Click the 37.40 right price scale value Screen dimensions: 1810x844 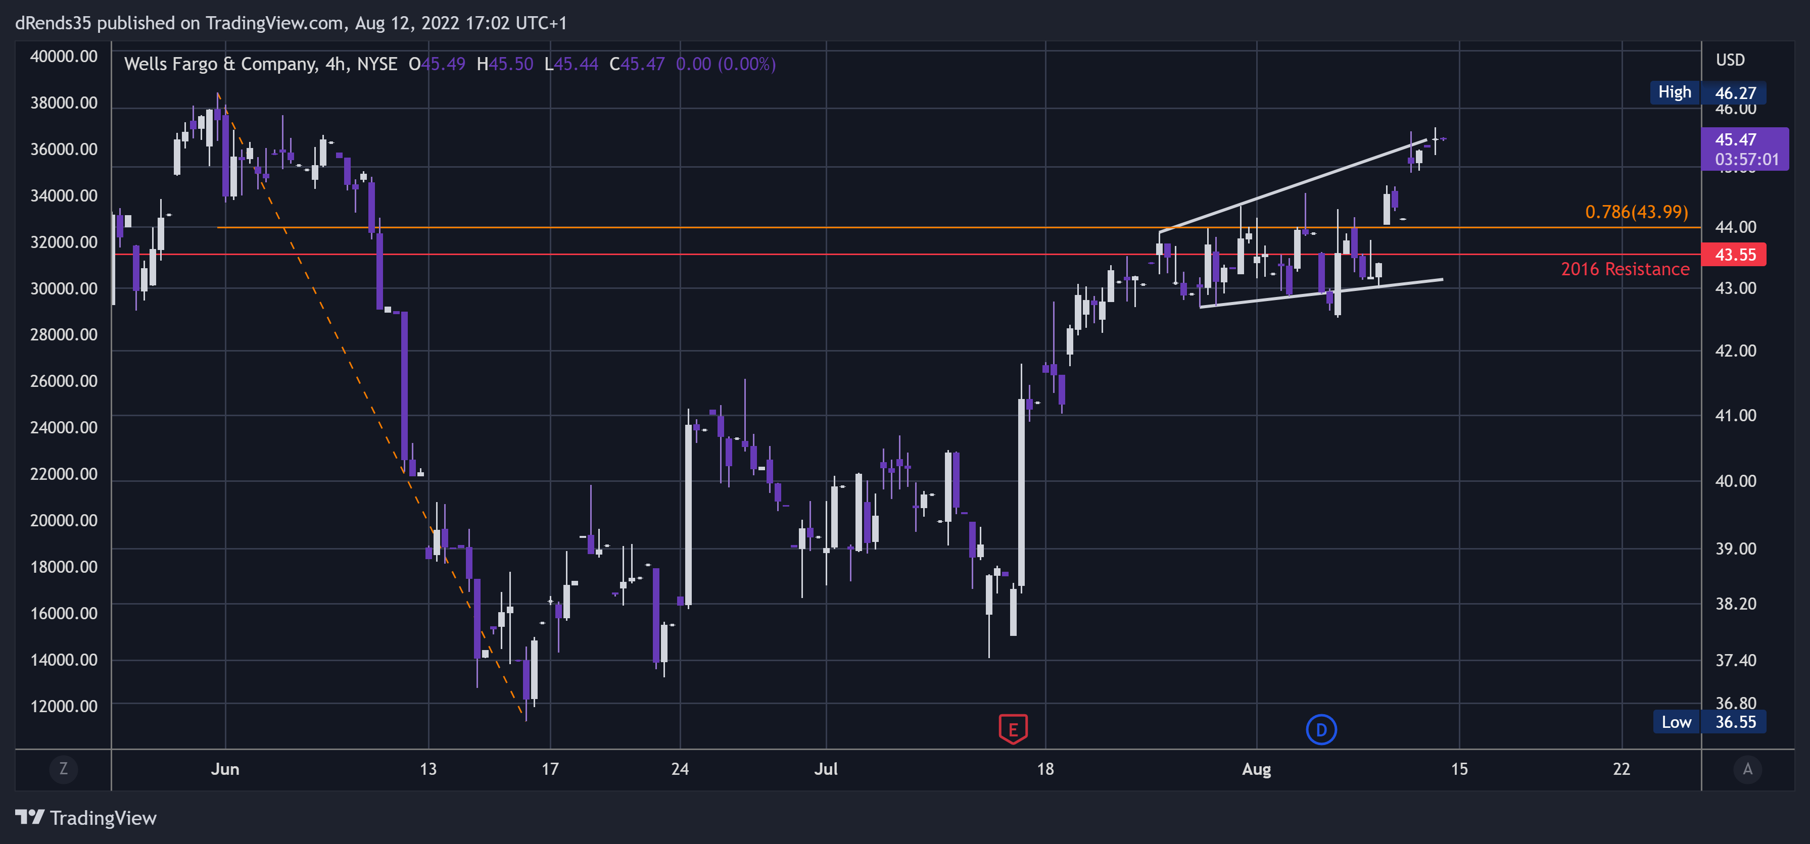pos(1735,660)
